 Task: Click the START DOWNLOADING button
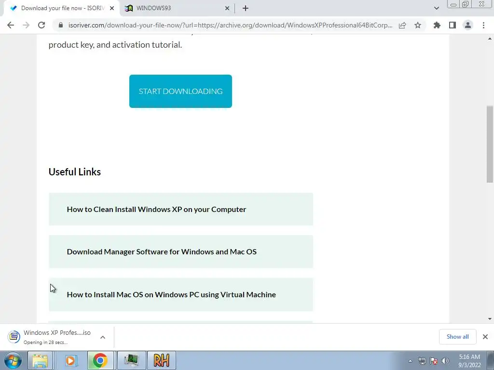click(x=180, y=91)
